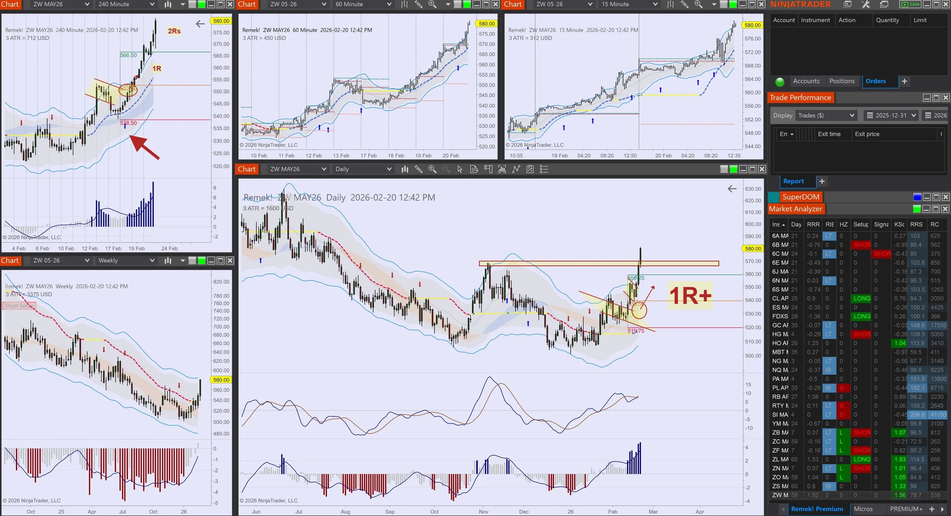Zoom in on the 60 Minute chart
Image resolution: width=951 pixels, height=516 pixels.
coord(432,4)
